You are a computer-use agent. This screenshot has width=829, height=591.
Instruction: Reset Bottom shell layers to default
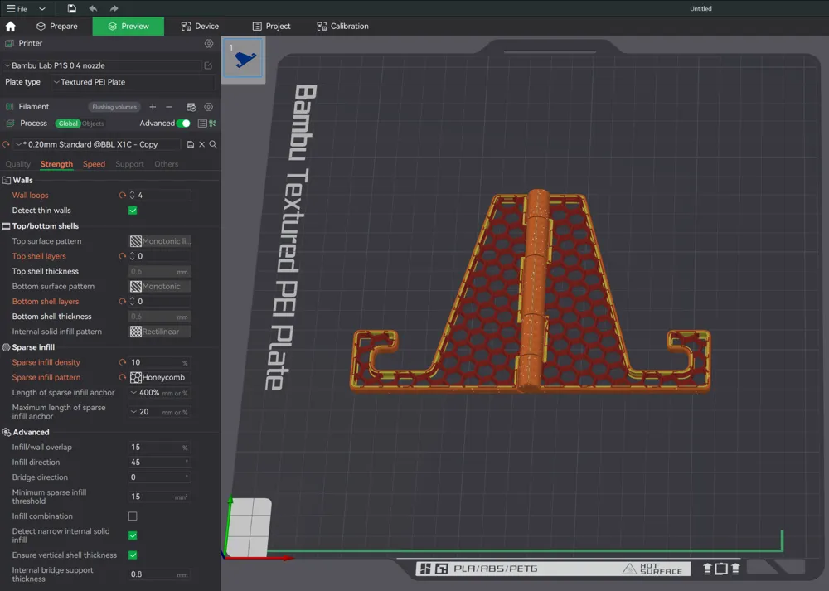(123, 302)
